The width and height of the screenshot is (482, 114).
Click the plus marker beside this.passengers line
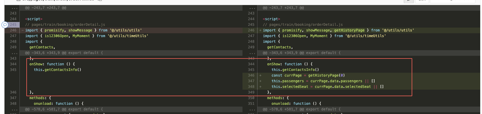coord(260,81)
